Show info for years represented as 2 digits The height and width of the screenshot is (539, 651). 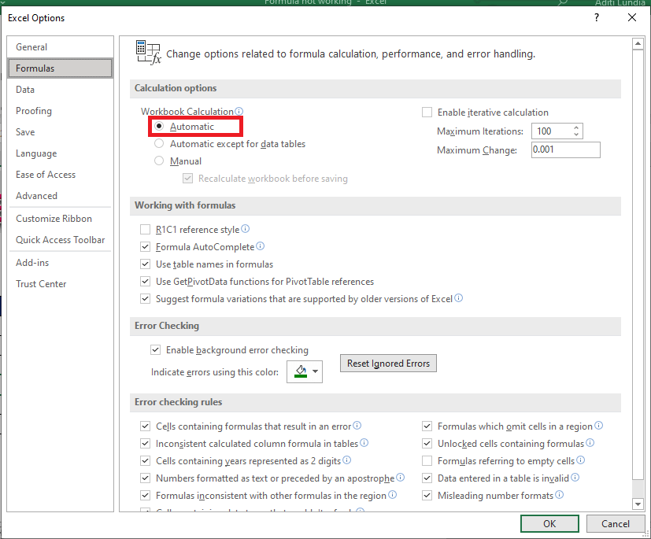[x=346, y=460]
